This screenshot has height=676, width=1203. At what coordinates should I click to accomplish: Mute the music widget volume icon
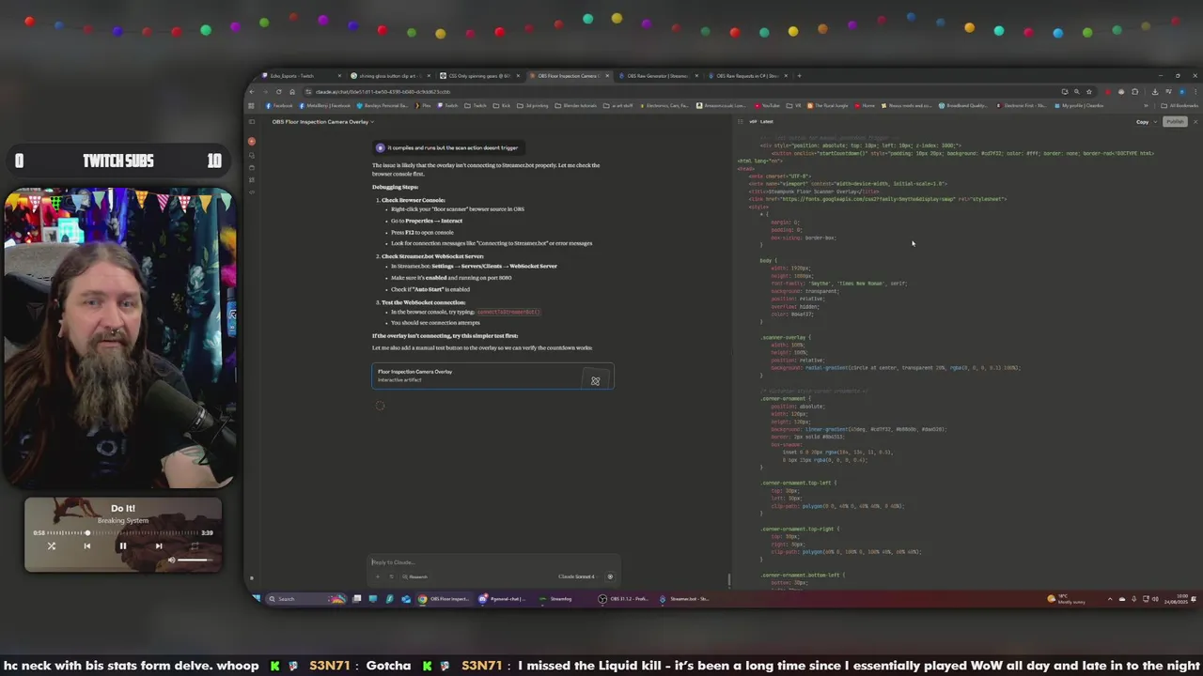[x=171, y=560]
